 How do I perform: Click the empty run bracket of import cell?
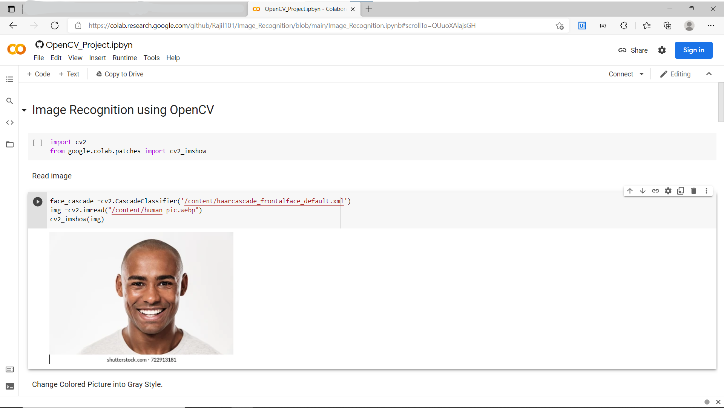tap(38, 142)
